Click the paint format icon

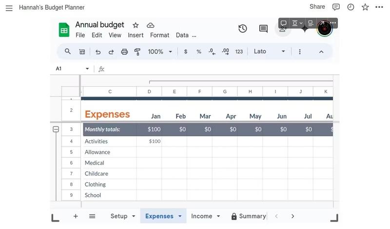point(137,52)
